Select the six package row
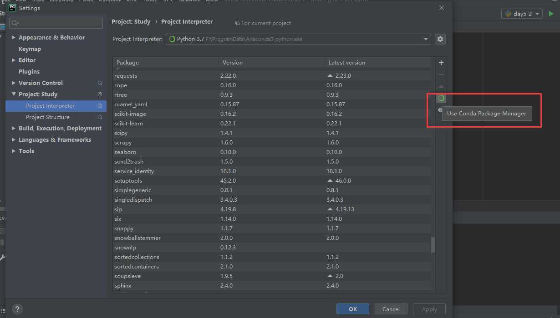This screenshot has width=560, height=318. click(x=272, y=219)
